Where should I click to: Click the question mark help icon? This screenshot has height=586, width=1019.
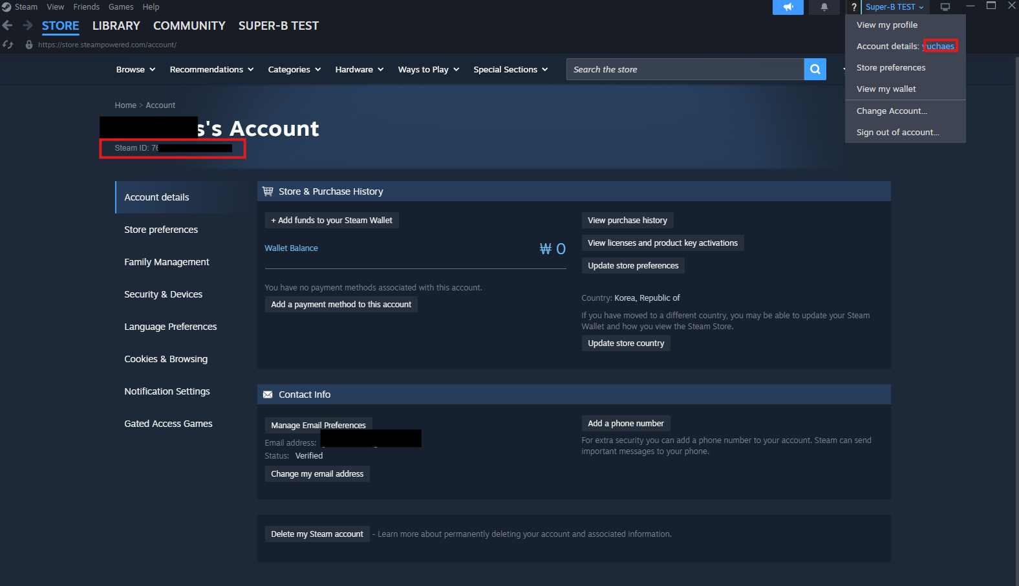tap(853, 7)
